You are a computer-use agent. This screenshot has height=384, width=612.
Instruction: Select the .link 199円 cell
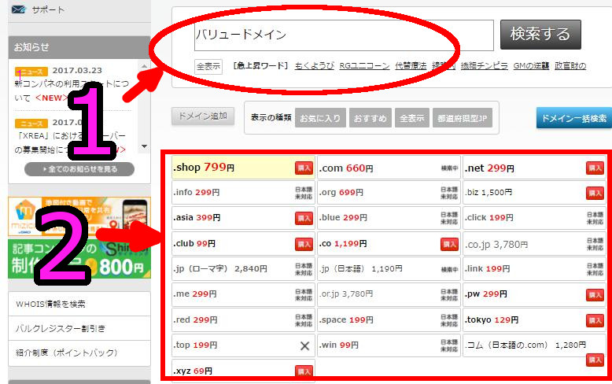coord(534,269)
